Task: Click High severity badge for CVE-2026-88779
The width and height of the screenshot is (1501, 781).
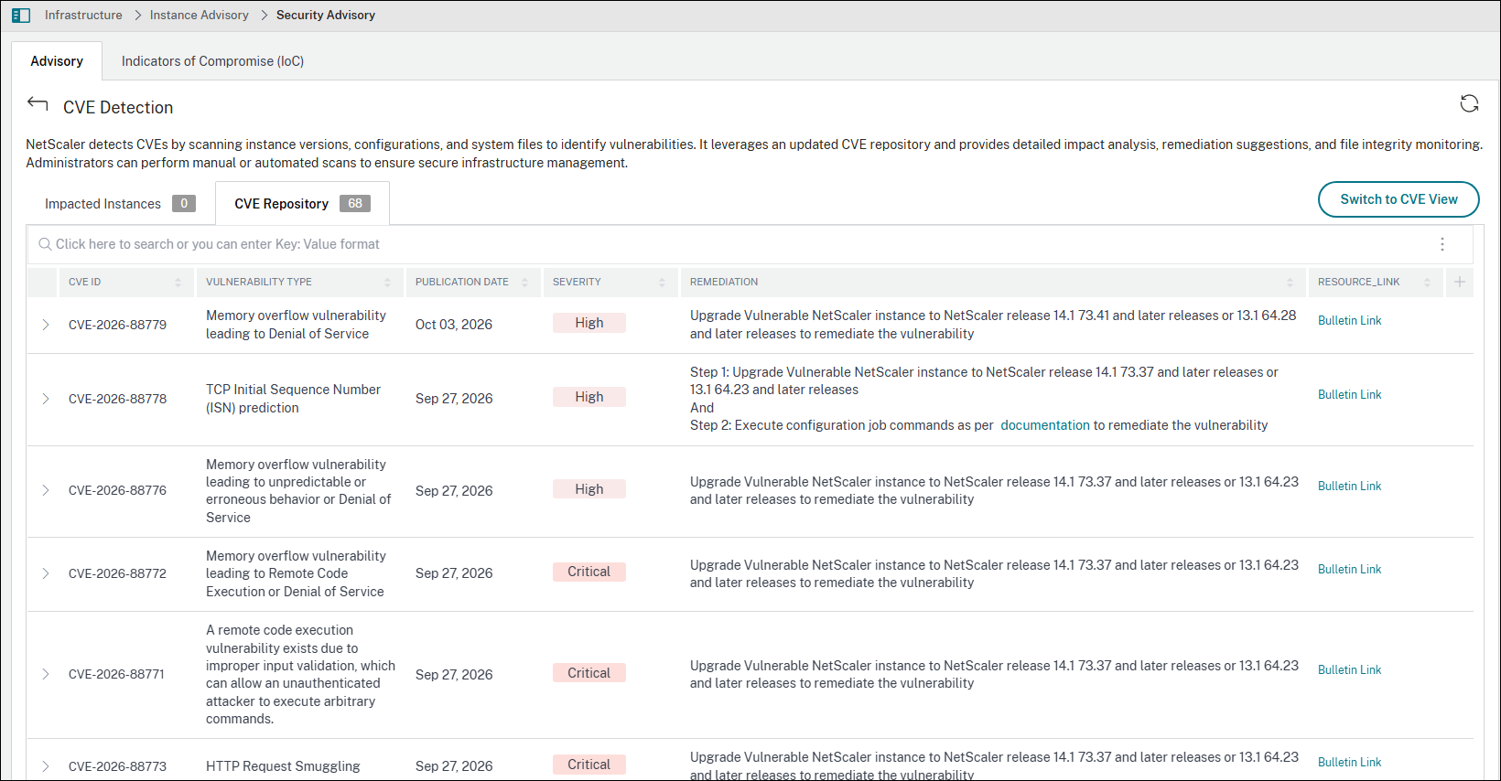Action: point(589,323)
